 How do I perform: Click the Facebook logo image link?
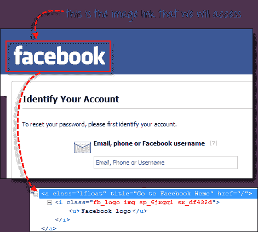click(x=58, y=56)
